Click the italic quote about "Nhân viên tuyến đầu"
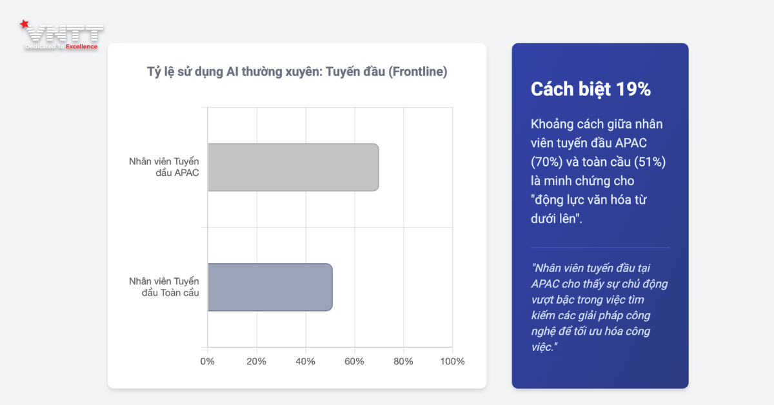This screenshot has height=405, width=774. 599,307
